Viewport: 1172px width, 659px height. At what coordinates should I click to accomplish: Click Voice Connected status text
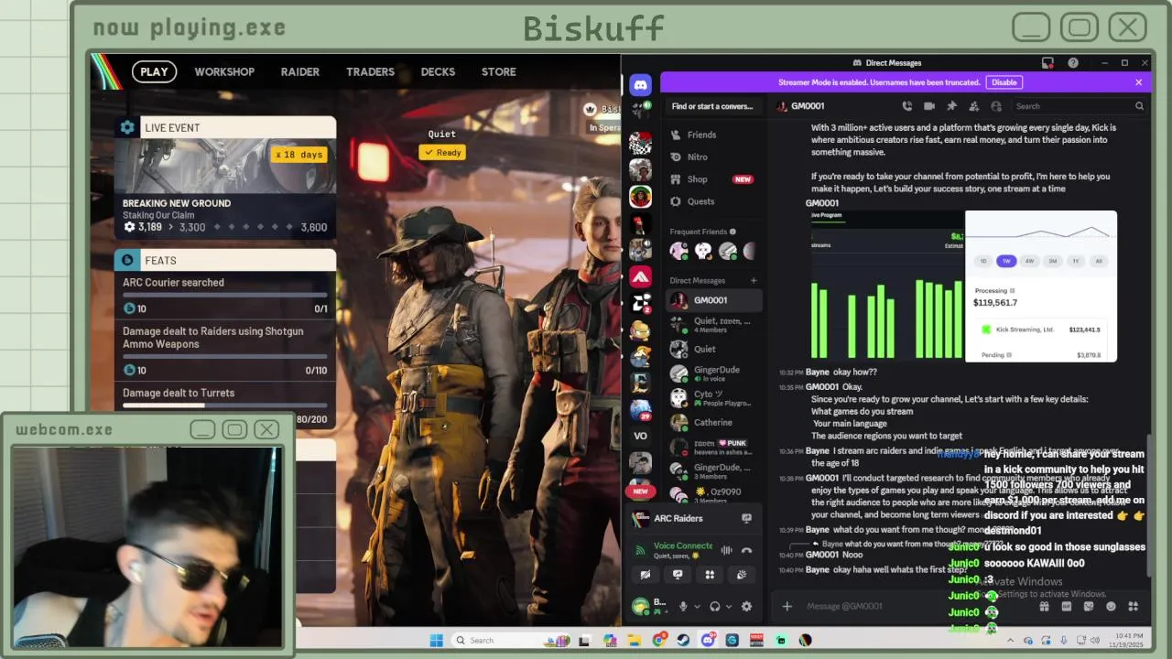coord(683,546)
